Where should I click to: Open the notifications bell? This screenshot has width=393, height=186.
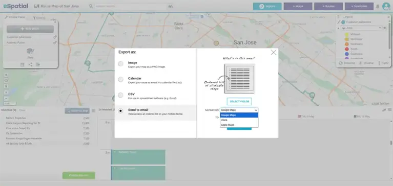pyautogui.click(x=378, y=7)
